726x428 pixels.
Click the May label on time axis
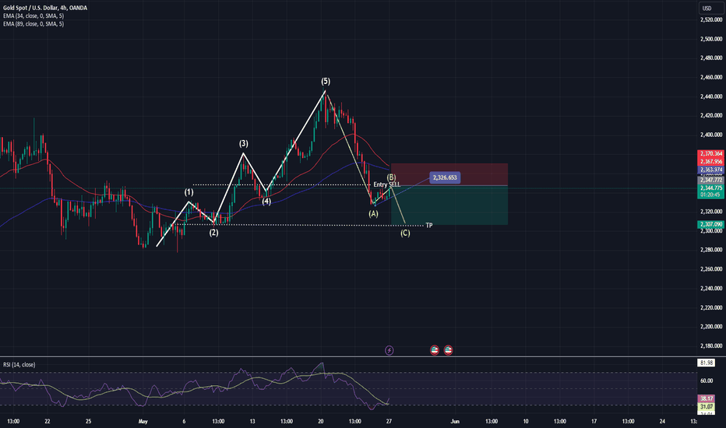(x=143, y=422)
